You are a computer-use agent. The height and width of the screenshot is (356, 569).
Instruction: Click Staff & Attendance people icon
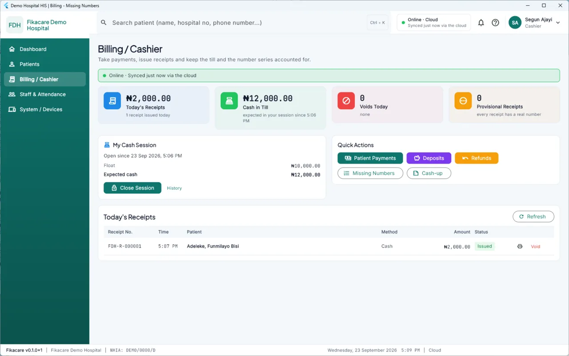pyautogui.click(x=12, y=94)
